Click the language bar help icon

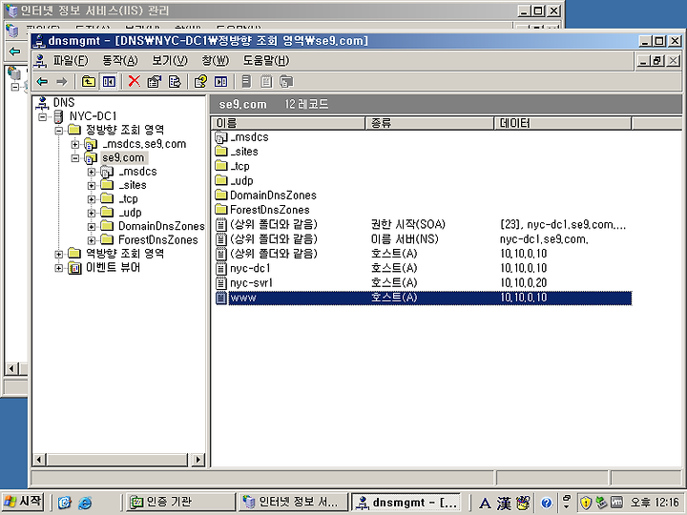546,503
